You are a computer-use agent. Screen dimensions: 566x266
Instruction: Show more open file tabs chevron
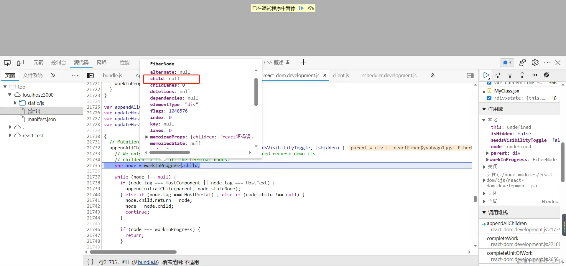[x=432, y=75]
